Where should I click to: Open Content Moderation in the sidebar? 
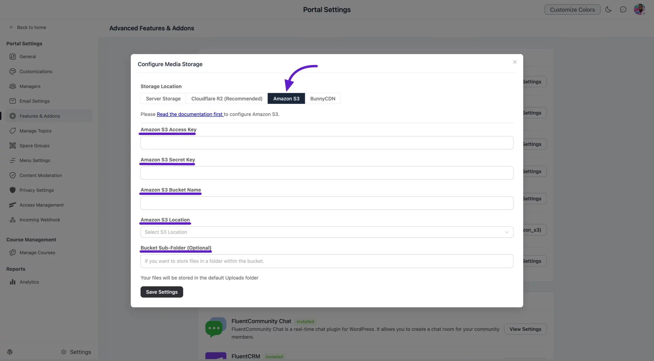click(49, 175)
